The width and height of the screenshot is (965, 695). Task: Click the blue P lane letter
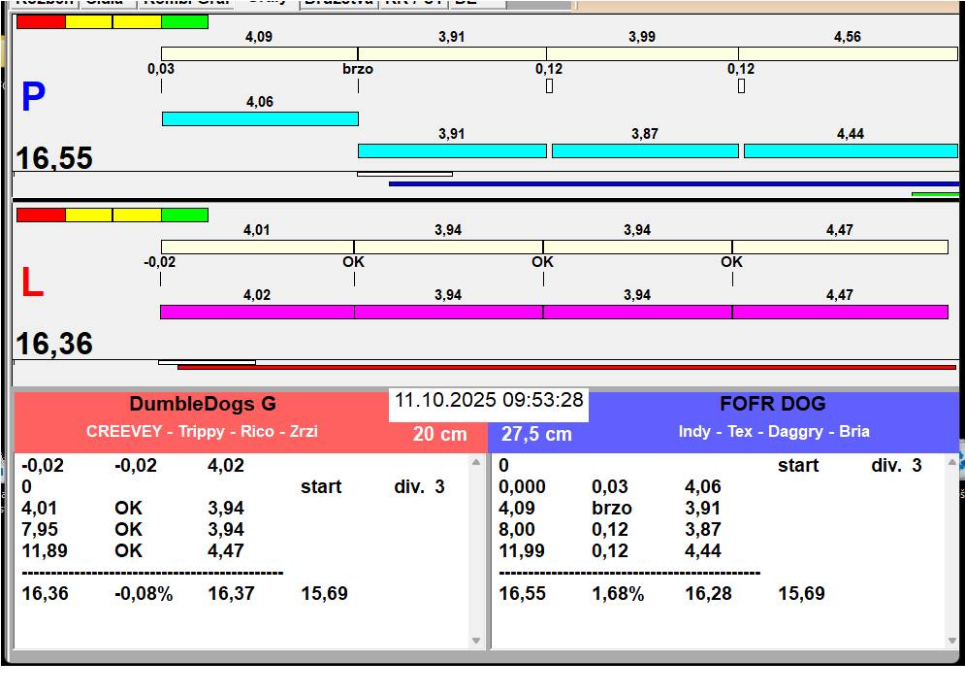tap(33, 98)
